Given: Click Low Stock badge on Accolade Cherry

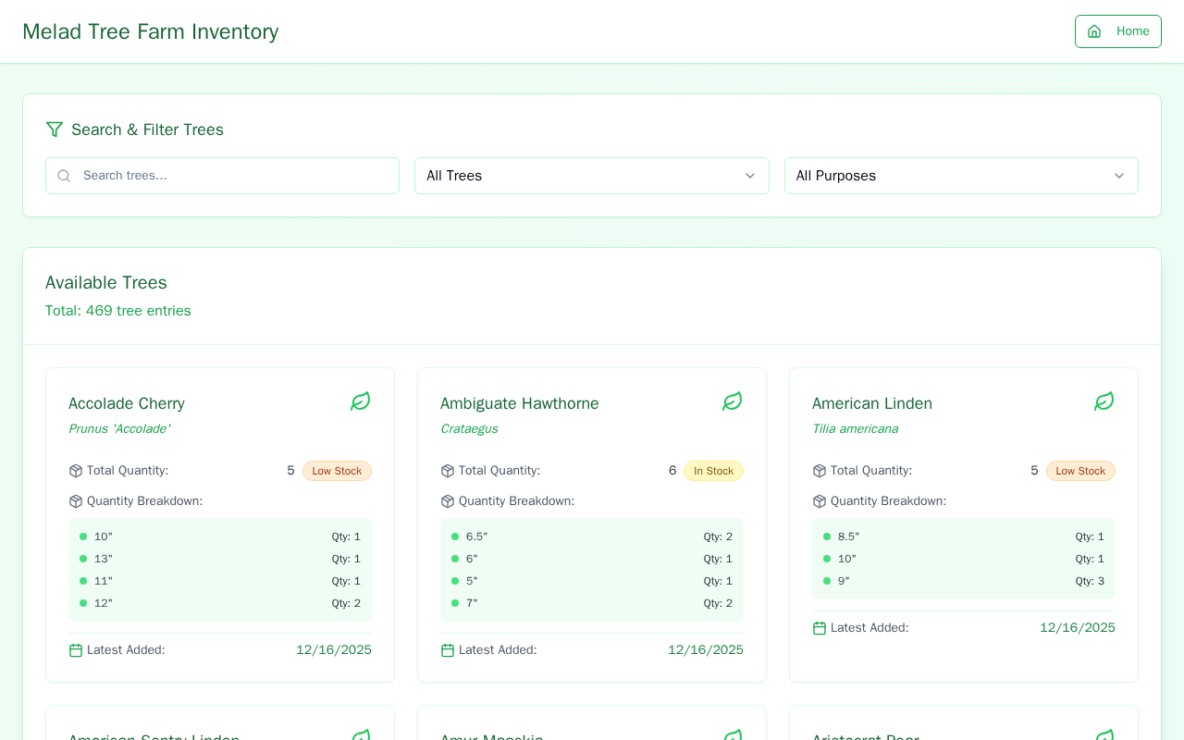Looking at the screenshot, I should [x=337, y=471].
